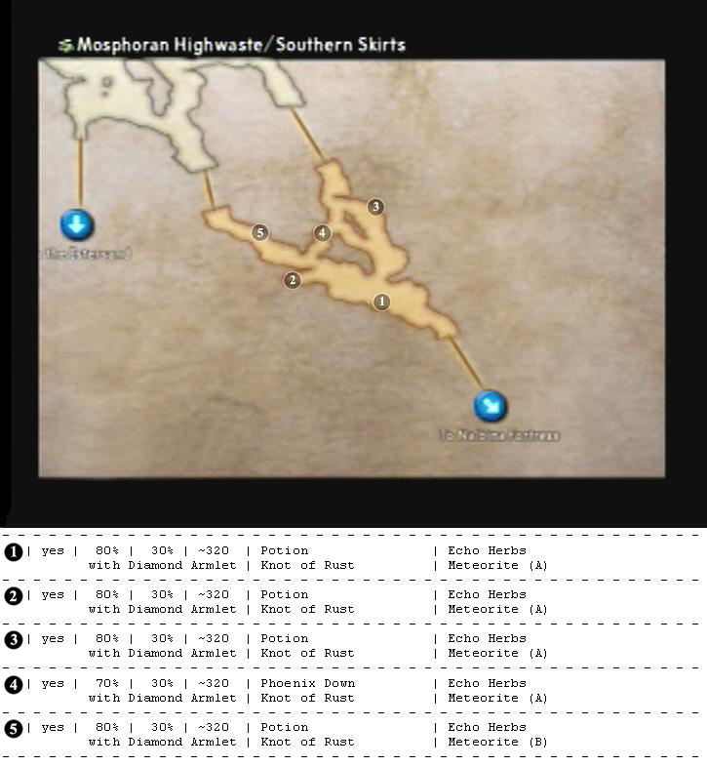The height and width of the screenshot is (767, 707).
Task: Click the '80%' value in row 1
Action: coord(107,550)
